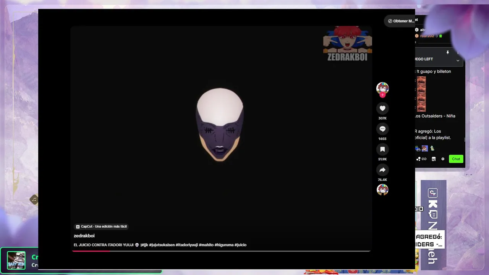Open comments showing 1403
Screen dimensions: 489x275
pos(382,129)
